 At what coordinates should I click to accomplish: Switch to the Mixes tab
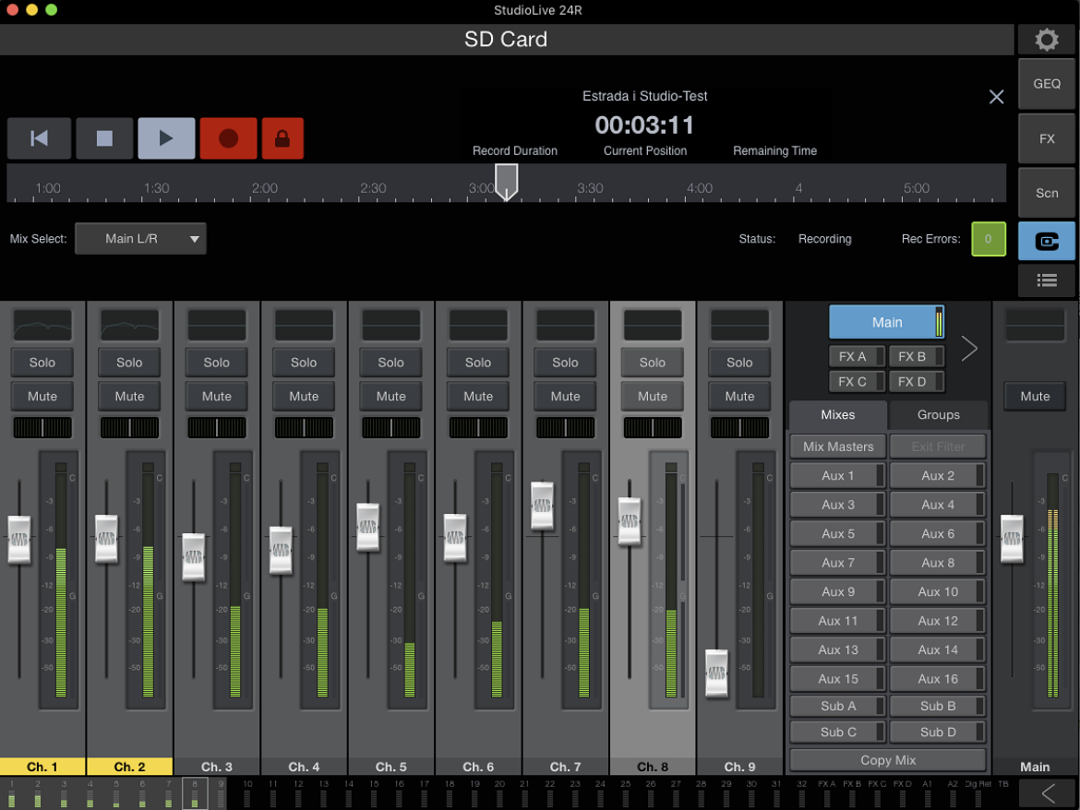(x=837, y=414)
